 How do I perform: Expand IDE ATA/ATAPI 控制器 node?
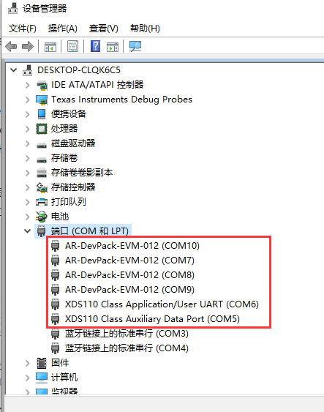pyautogui.click(x=27, y=85)
